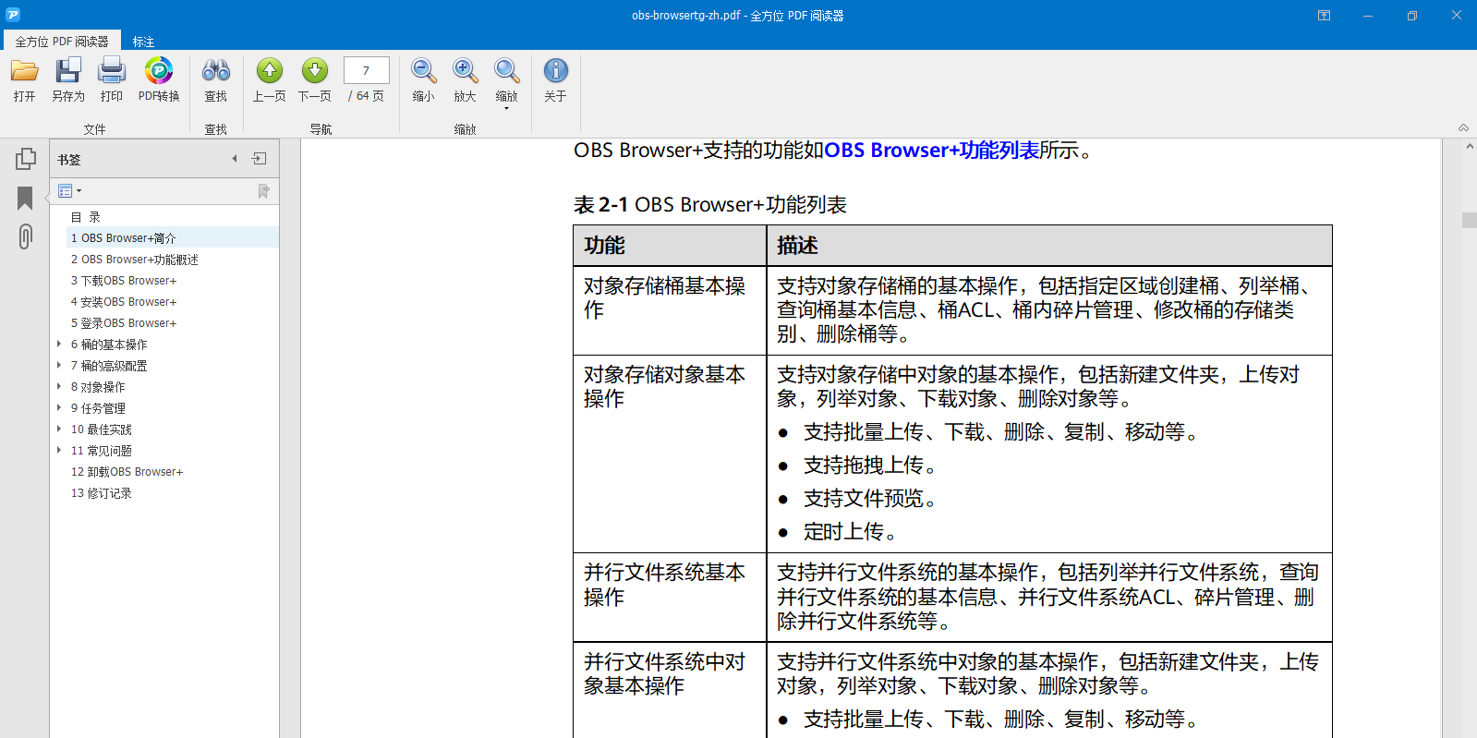The image size is (1477, 738).
Task: Open the zoom scale dropdown arrow
Action: [x=506, y=108]
